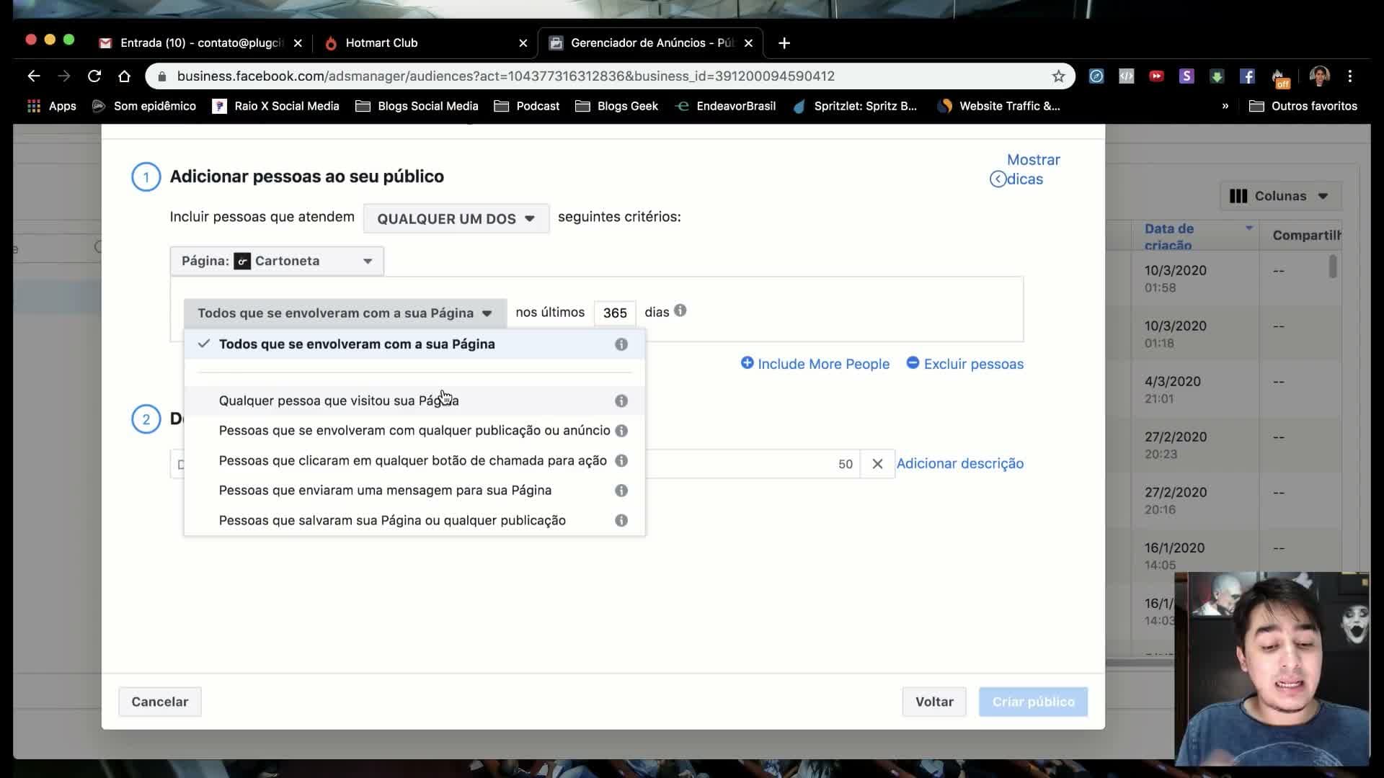Go back with browser back arrow
Screen dimensions: 1384x778
tap(34, 76)
